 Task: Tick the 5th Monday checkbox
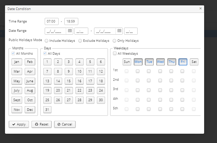tap(138, 109)
